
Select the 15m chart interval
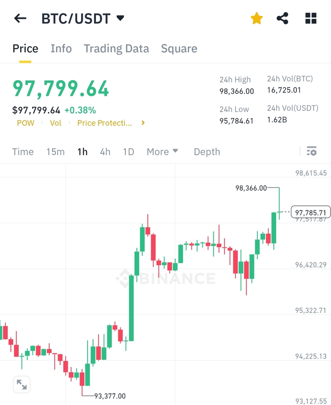coord(55,152)
